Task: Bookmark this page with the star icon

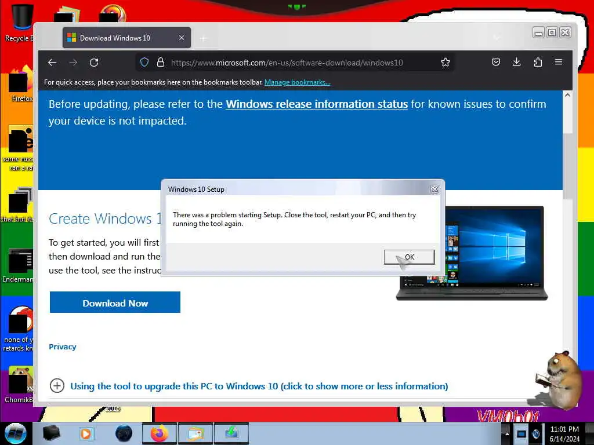Action: coord(445,63)
